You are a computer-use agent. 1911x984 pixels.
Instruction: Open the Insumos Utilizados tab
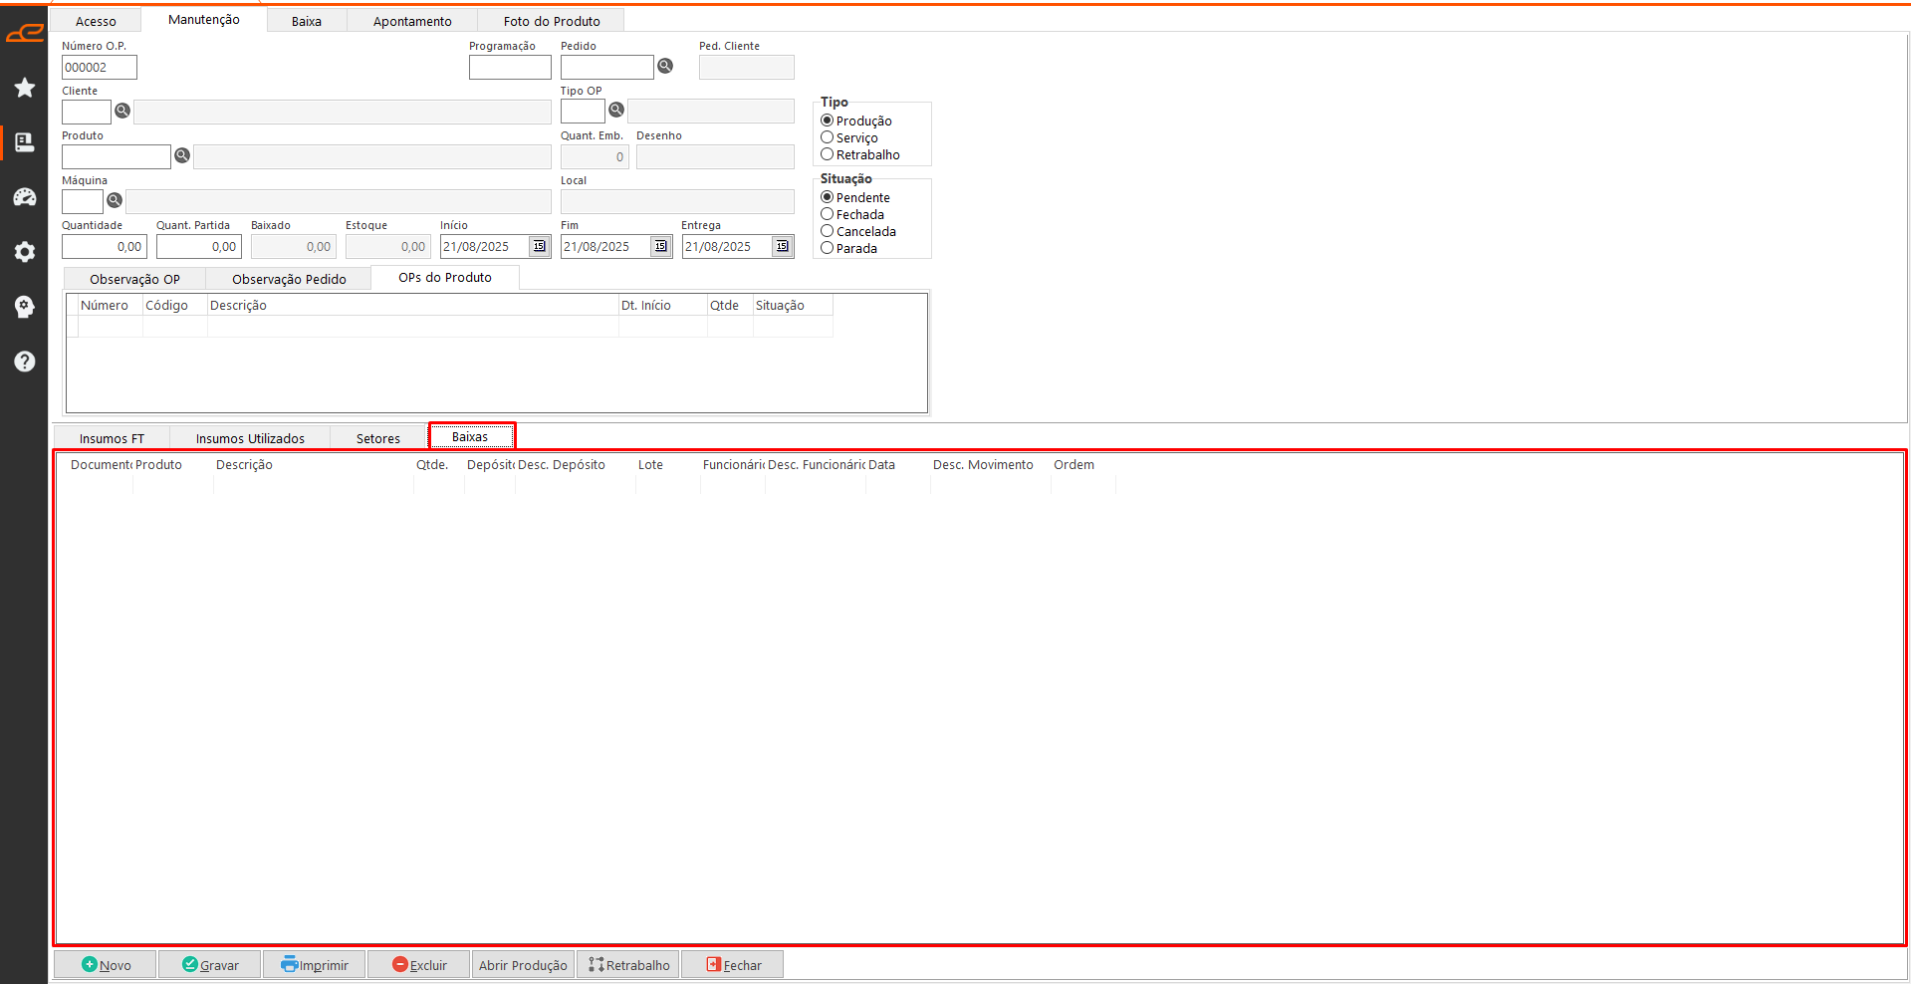coord(250,438)
